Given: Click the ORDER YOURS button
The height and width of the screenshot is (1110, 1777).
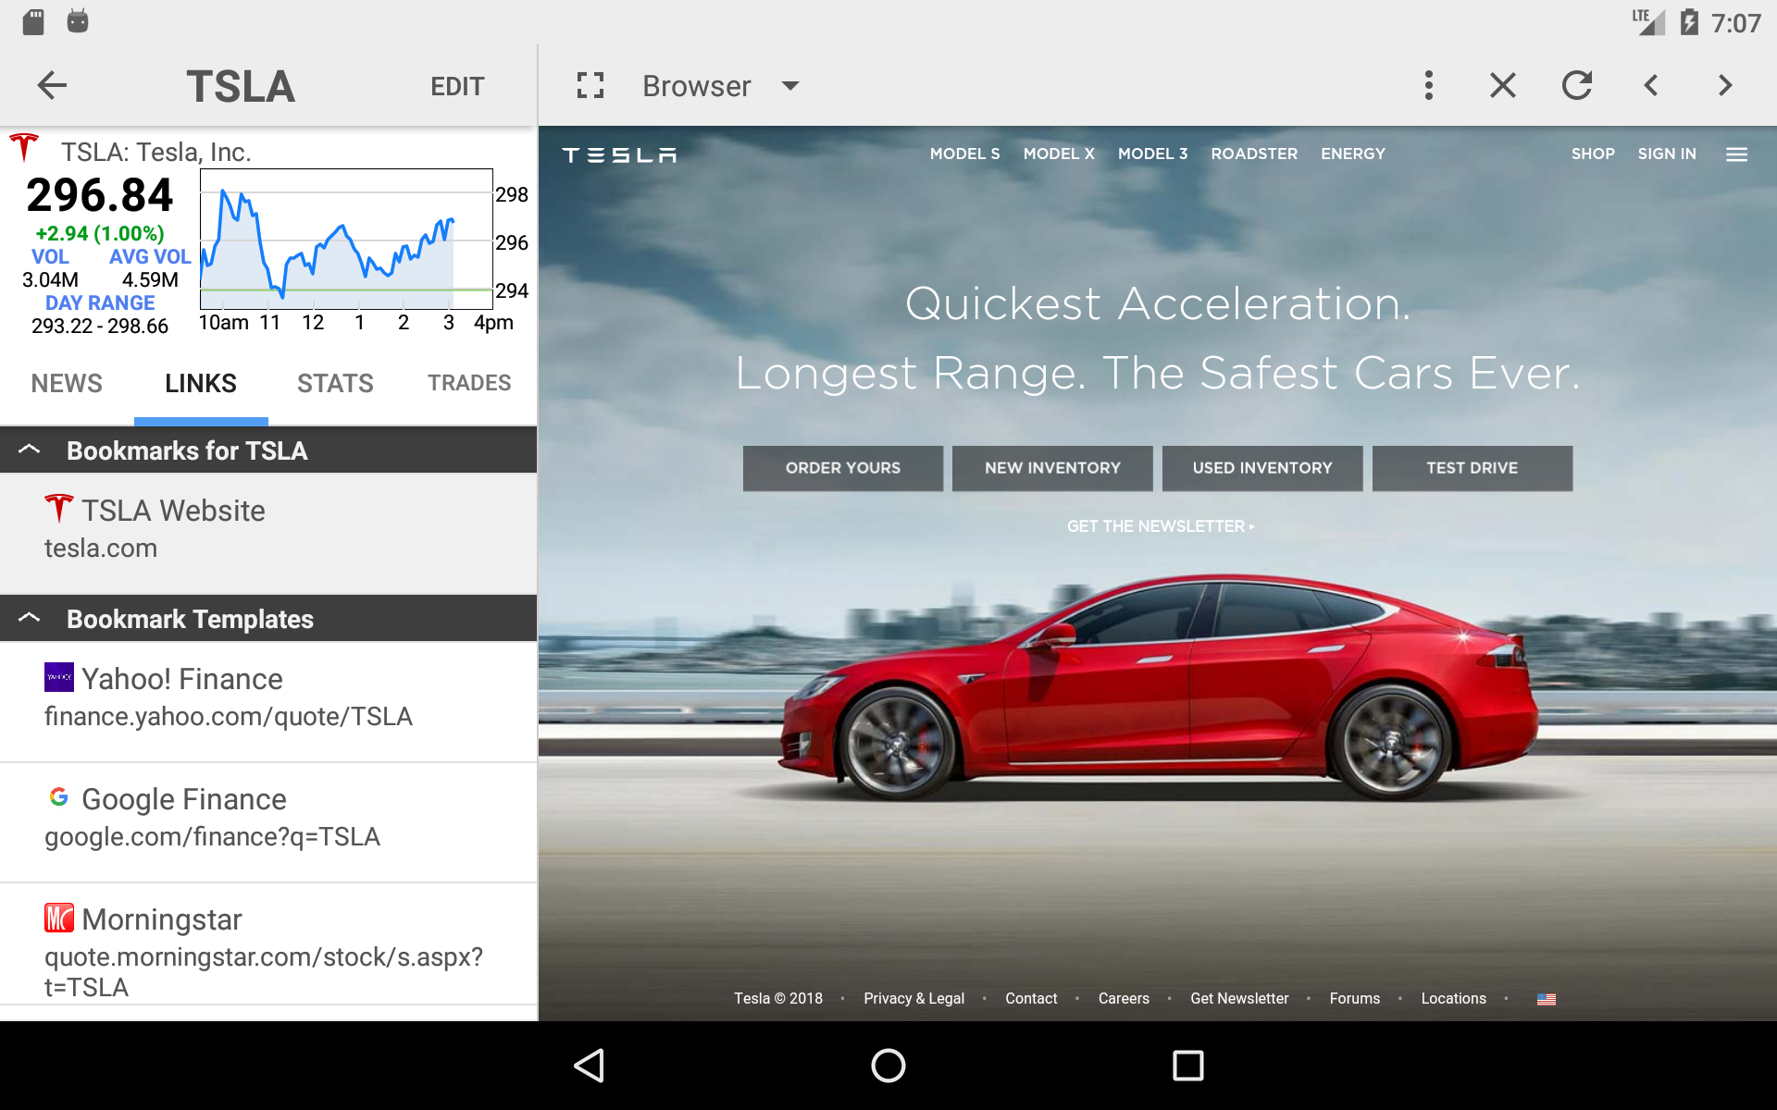Looking at the screenshot, I should coord(843,468).
